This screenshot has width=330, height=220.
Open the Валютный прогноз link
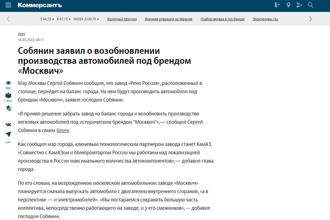point(122,19)
